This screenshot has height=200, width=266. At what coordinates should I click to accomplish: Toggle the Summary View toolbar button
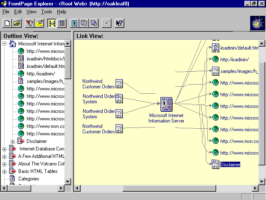click(x=62, y=23)
